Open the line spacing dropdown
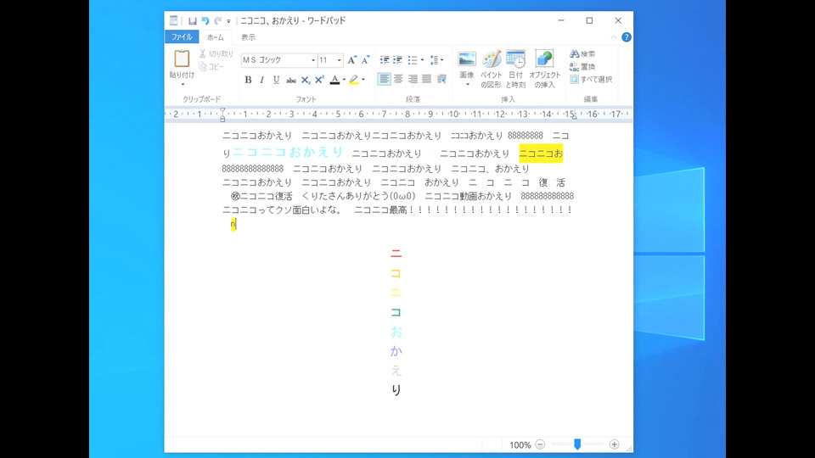The height and width of the screenshot is (458, 815). pyautogui.click(x=436, y=60)
